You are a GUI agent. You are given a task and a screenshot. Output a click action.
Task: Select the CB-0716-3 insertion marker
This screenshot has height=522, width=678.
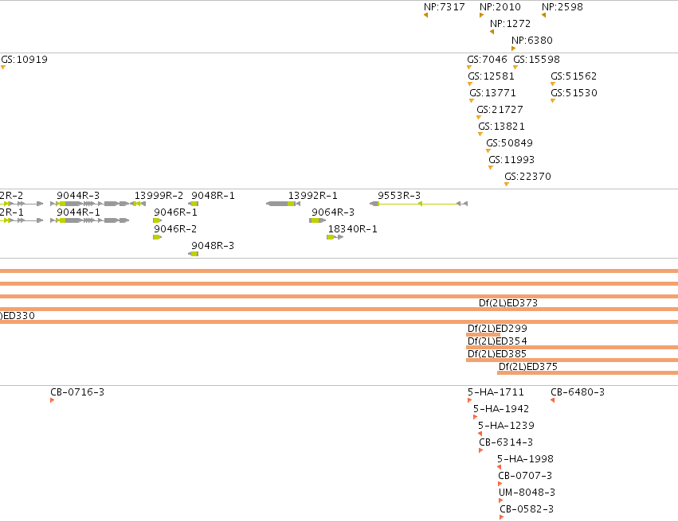(53, 400)
